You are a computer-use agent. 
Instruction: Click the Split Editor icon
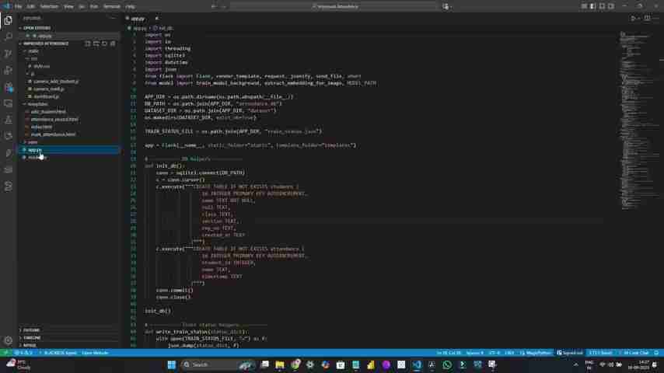tap(647, 18)
